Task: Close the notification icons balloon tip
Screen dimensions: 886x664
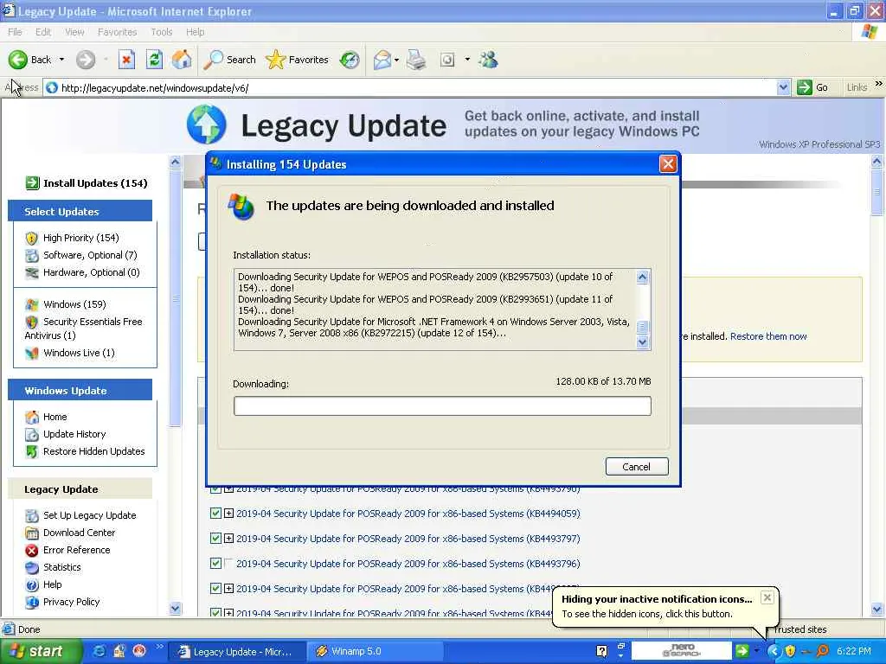Action: click(767, 597)
